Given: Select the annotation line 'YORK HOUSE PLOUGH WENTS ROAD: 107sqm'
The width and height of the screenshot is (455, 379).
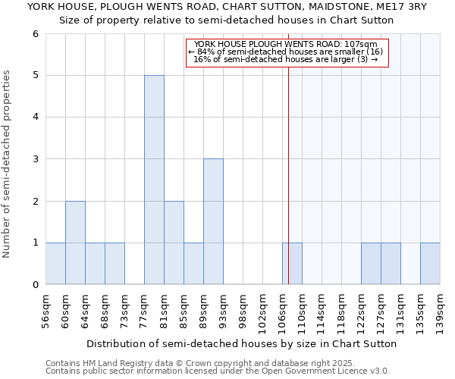Looking at the screenshot, I should click(x=286, y=44).
